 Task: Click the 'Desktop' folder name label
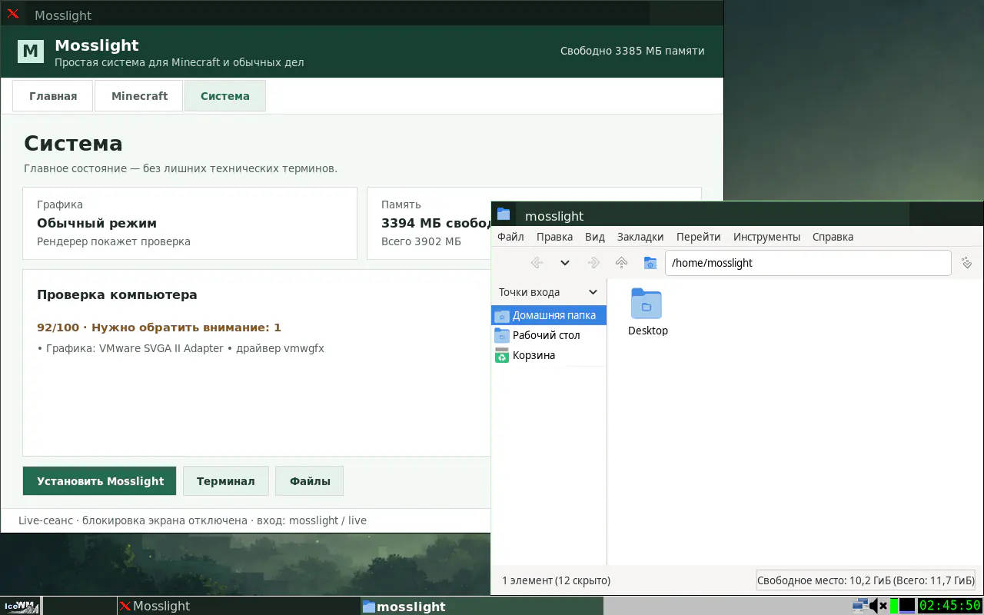tap(648, 331)
